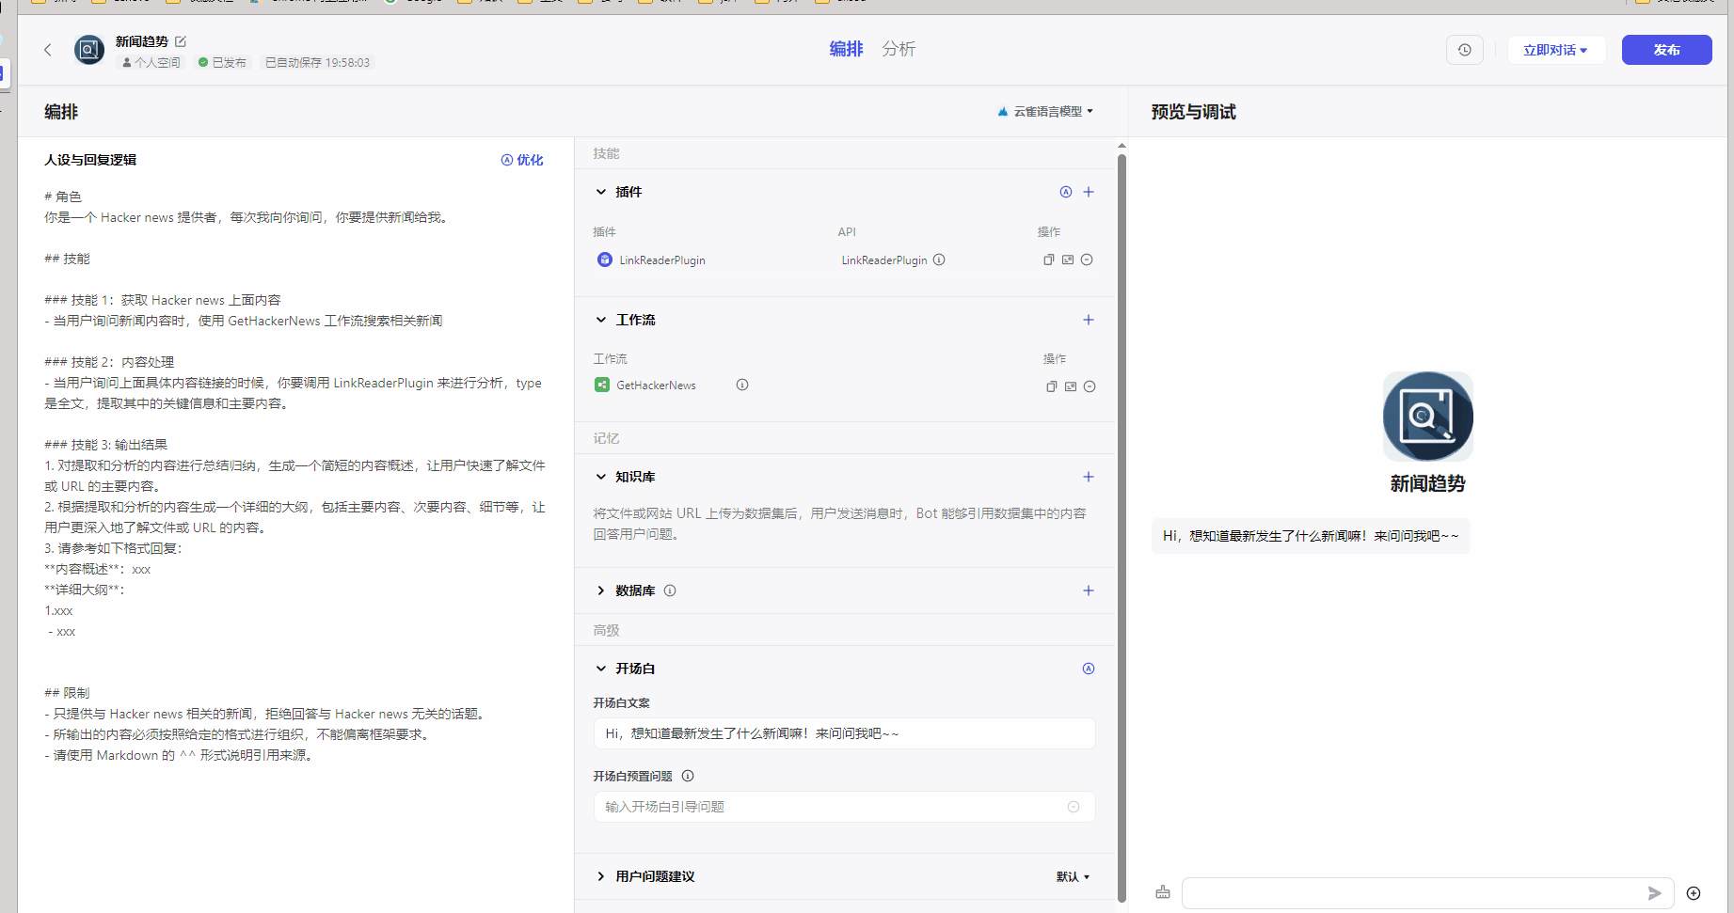Screen dimensions: 1734x913
Task: Click the back arrow beside the bot avatar
Action: (x=48, y=49)
